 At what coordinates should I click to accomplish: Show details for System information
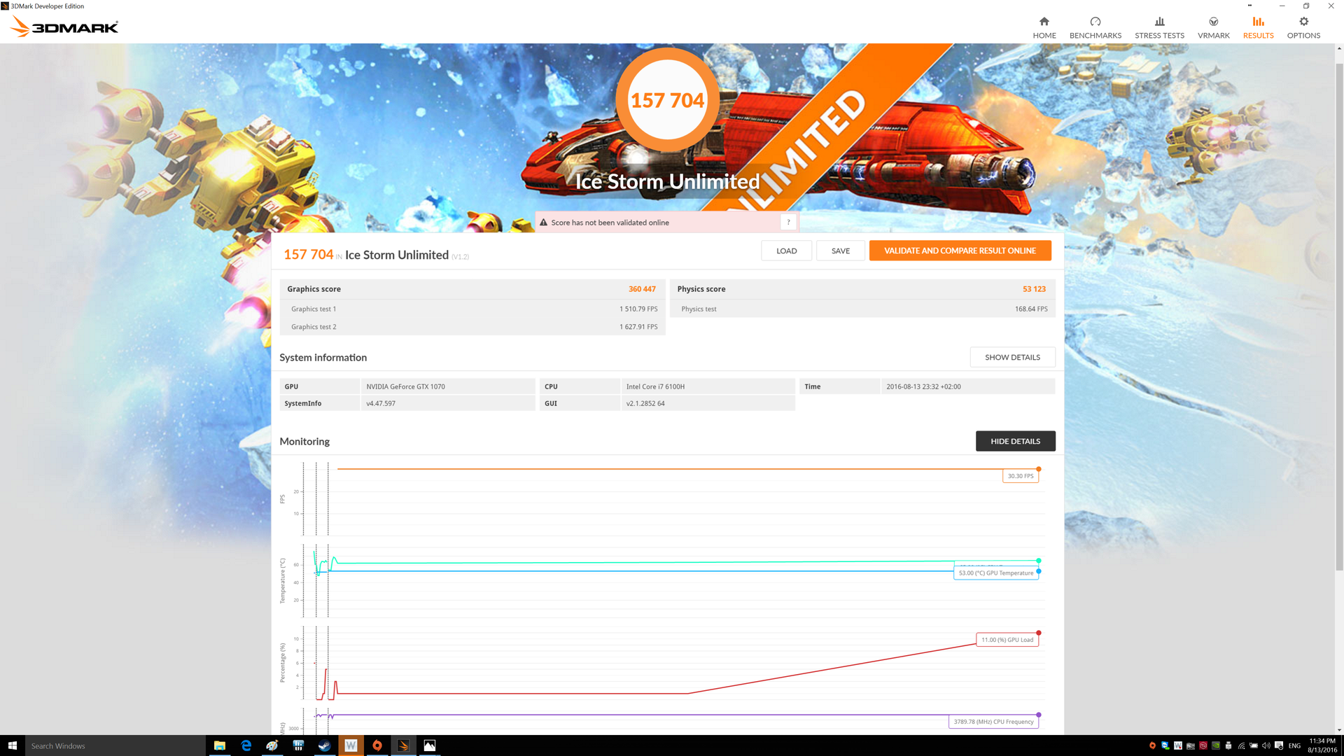tap(1012, 357)
